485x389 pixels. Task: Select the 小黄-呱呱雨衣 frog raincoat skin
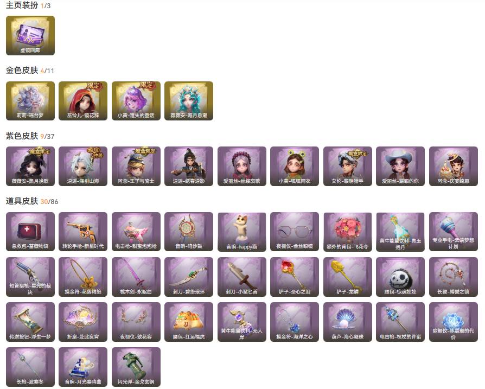tap(295, 167)
